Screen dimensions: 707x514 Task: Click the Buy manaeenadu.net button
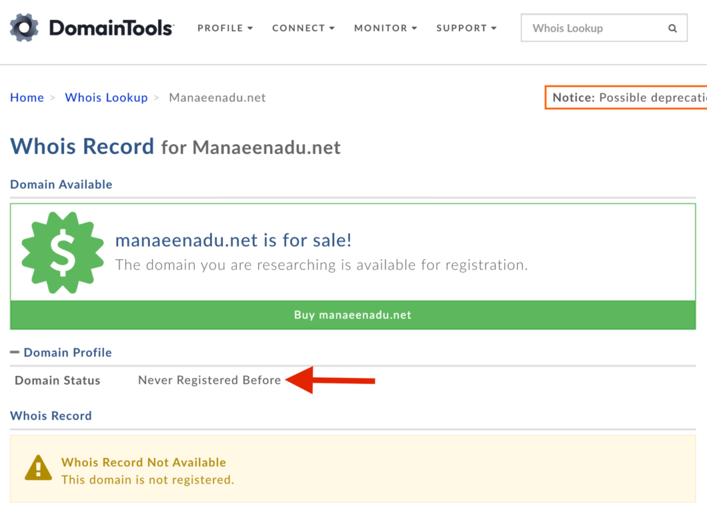(x=352, y=315)
